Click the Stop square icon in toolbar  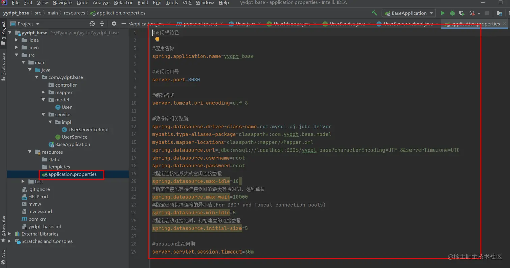point(487,13)
